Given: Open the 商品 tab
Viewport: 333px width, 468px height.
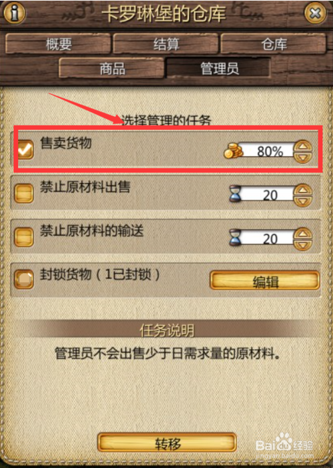Looking at the screenshot, I should click(112, 69).
